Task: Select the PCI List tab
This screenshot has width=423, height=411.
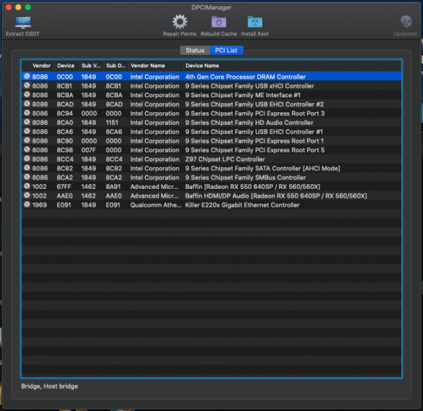Action: (x=226, y=50)
